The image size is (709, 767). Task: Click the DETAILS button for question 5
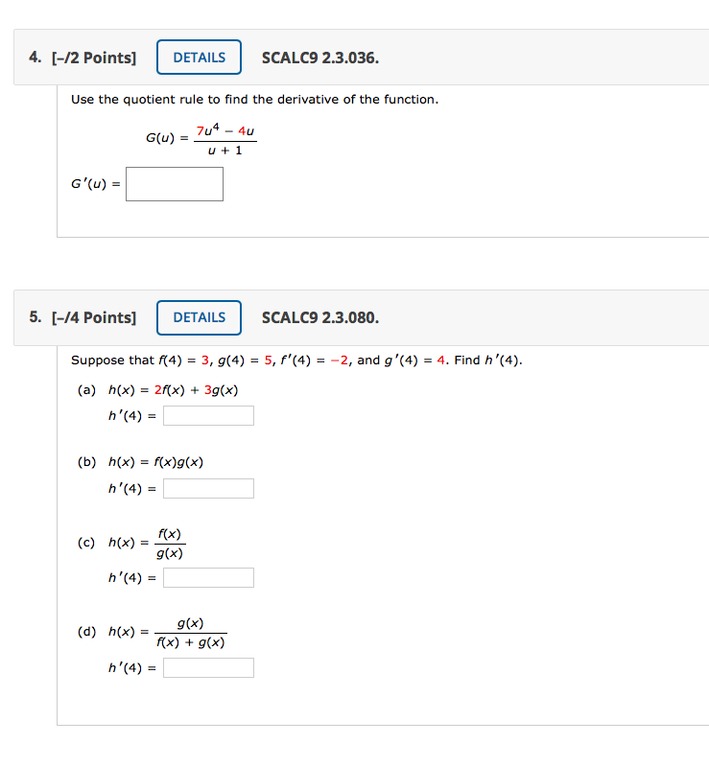(199, 317)
